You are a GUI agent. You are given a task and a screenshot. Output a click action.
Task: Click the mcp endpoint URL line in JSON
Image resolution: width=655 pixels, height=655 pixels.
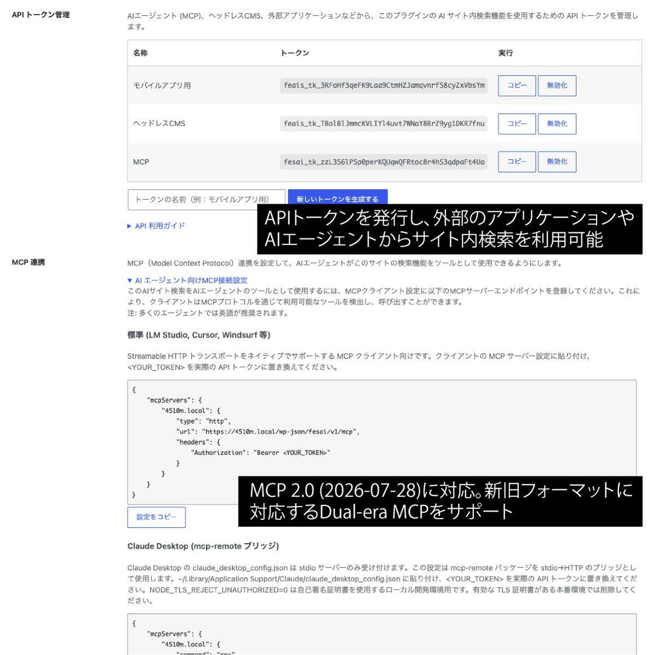268,432
